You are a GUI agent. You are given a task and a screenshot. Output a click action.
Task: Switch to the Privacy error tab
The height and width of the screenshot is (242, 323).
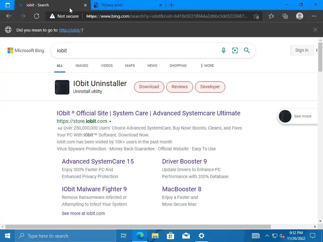click(x=128, y=5)
